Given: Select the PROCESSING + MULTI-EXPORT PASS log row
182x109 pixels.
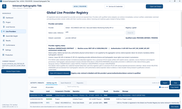Looking at the screenshot, I should 104,95.
